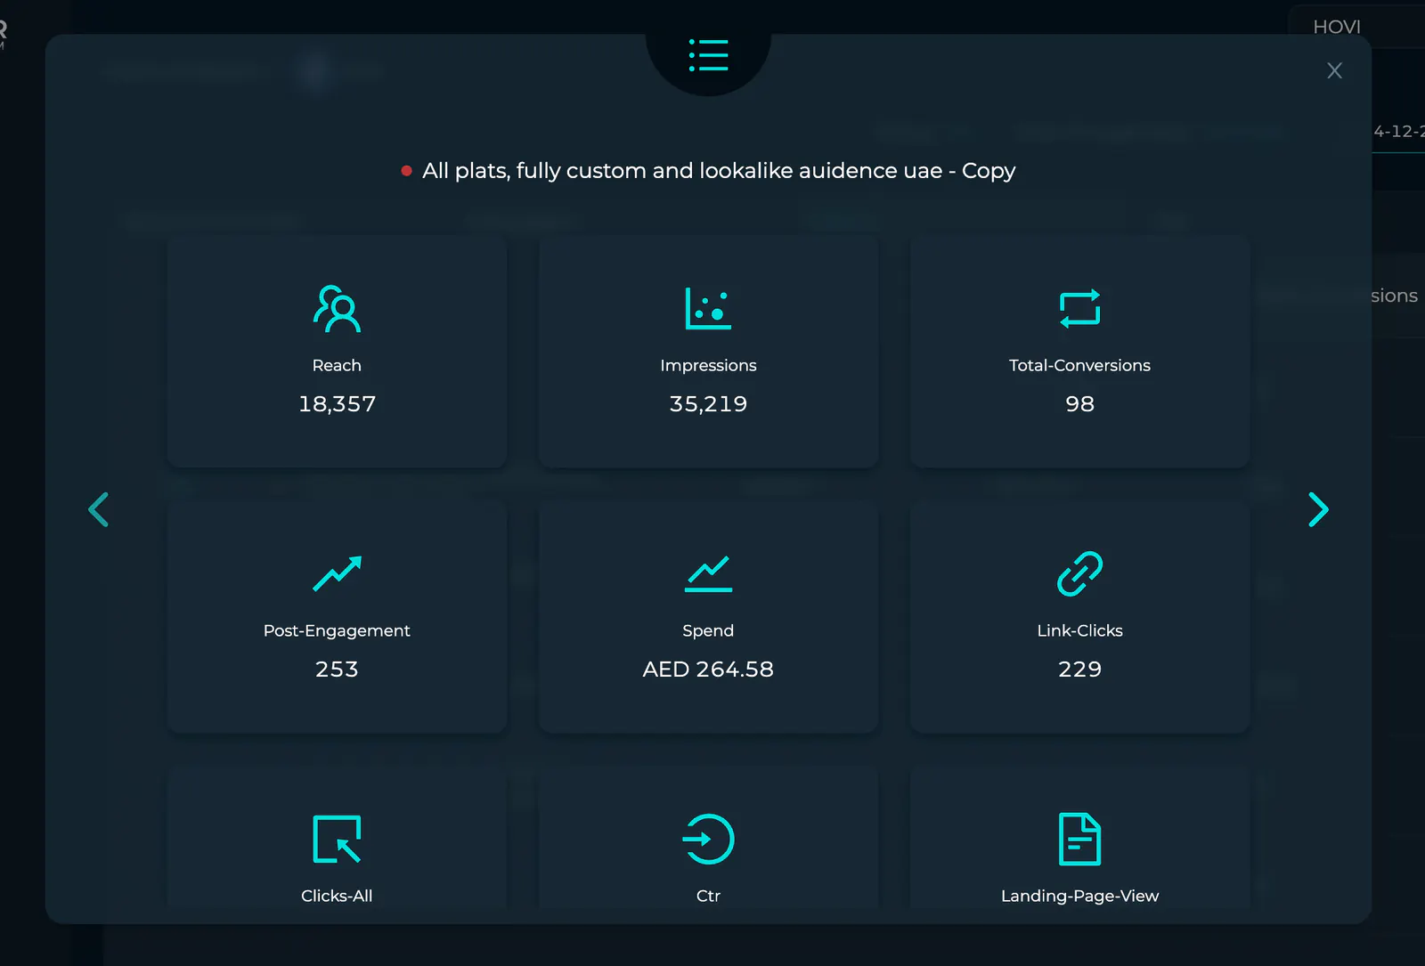Click the Post-Engagement trending arrow icon

click(337, 573)
